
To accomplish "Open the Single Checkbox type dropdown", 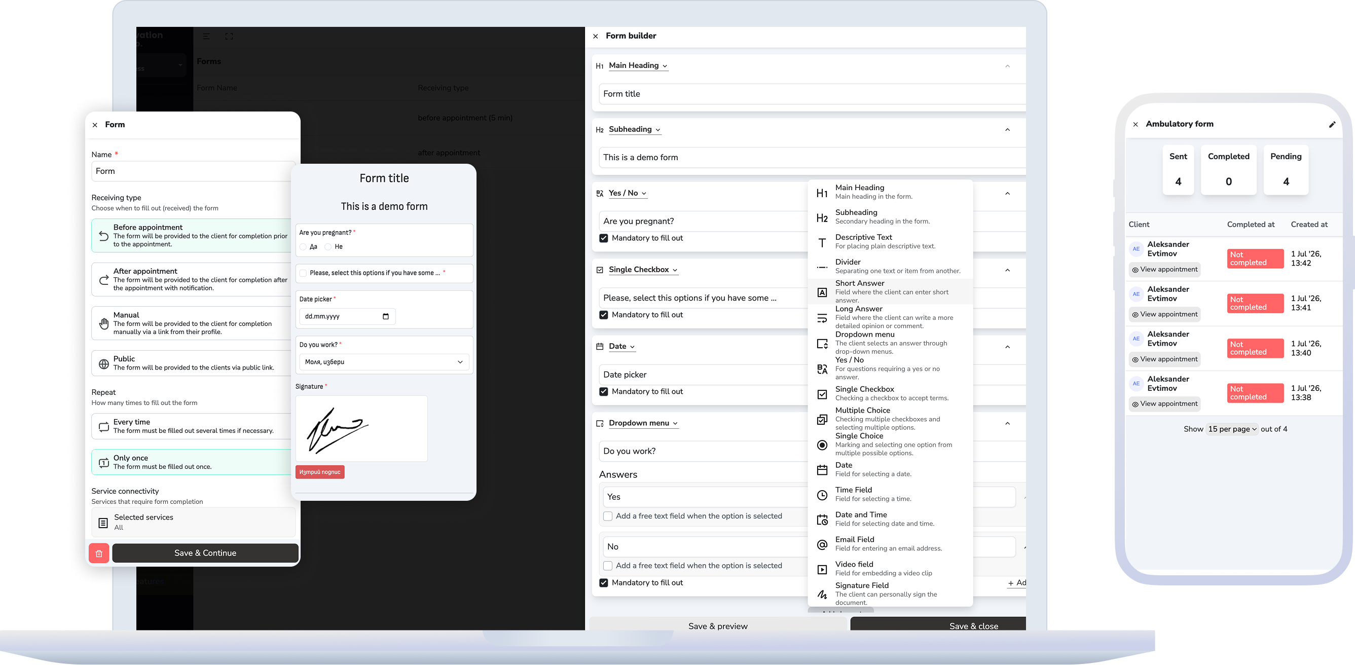I will coord(643,270).
